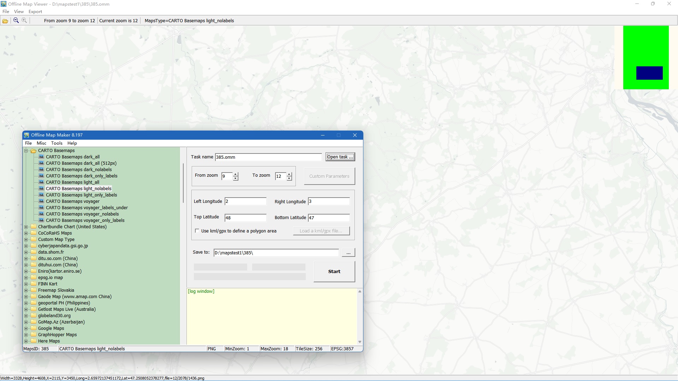Enable the Use kml/gpx polygon area checkbox
678x381 pixels.
(x=197, y=231)
